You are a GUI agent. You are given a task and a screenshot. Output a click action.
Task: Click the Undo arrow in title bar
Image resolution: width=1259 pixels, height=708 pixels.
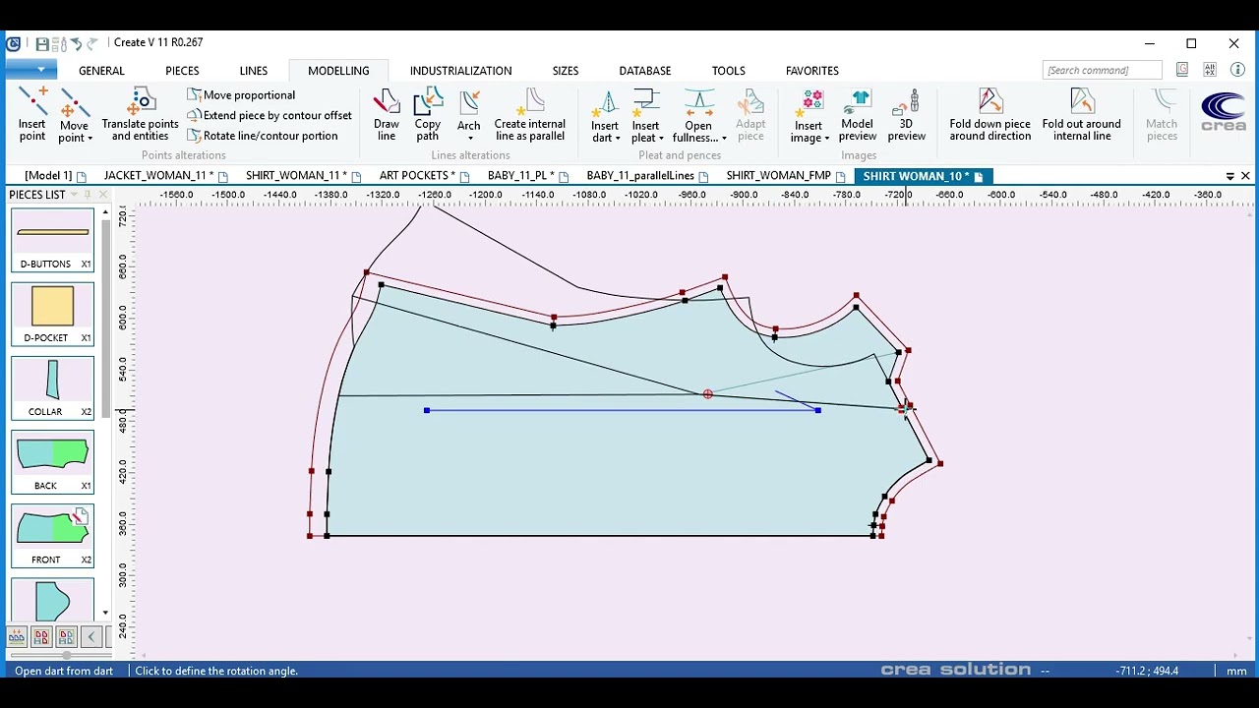pos(76,43)
